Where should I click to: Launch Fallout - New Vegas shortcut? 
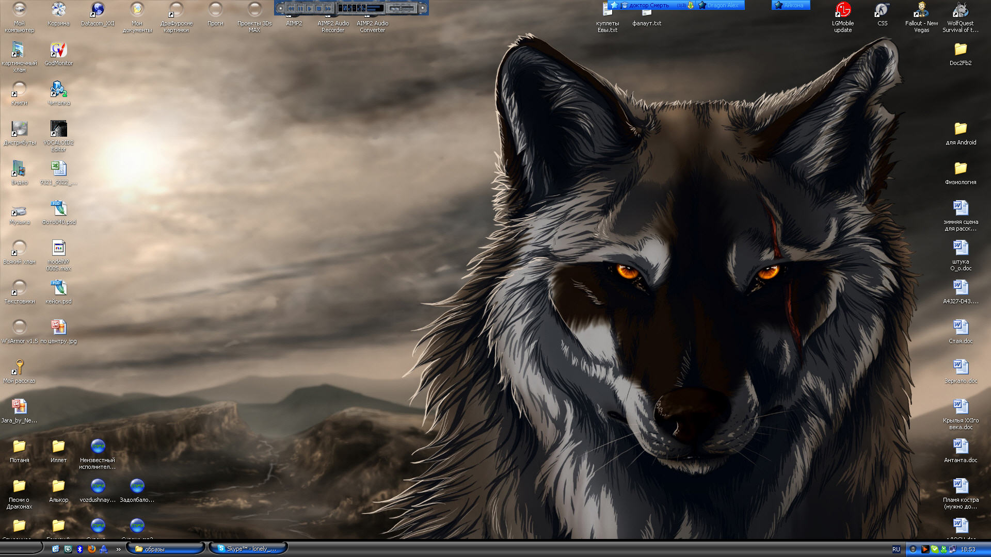tap(921, 17)
